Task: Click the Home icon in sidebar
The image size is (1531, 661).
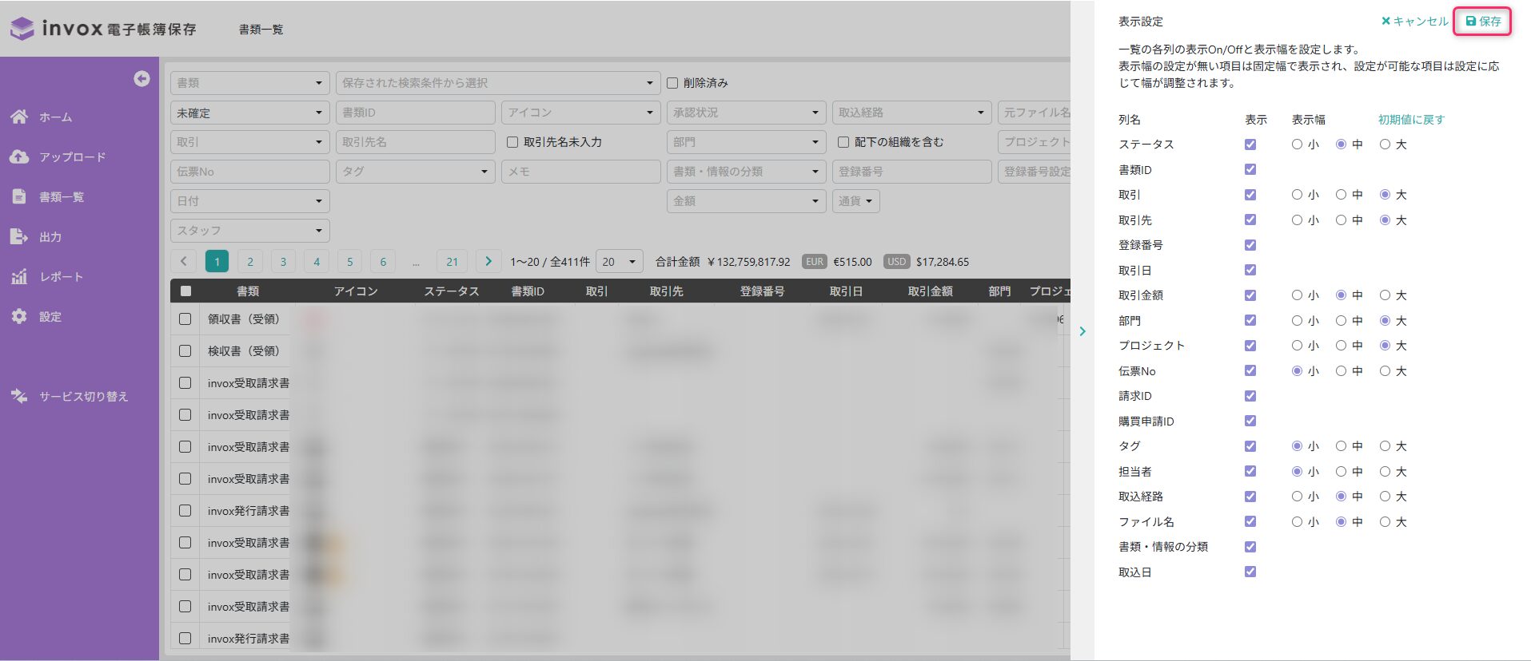Action: click(x=19, y=117)
